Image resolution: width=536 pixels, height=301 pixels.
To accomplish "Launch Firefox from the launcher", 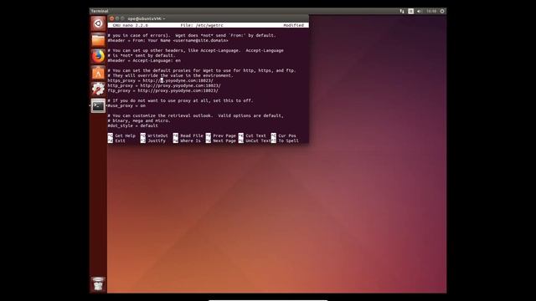I will (98, 56).
